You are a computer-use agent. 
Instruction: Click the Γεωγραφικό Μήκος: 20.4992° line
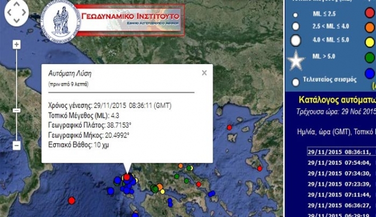[89, 135]
